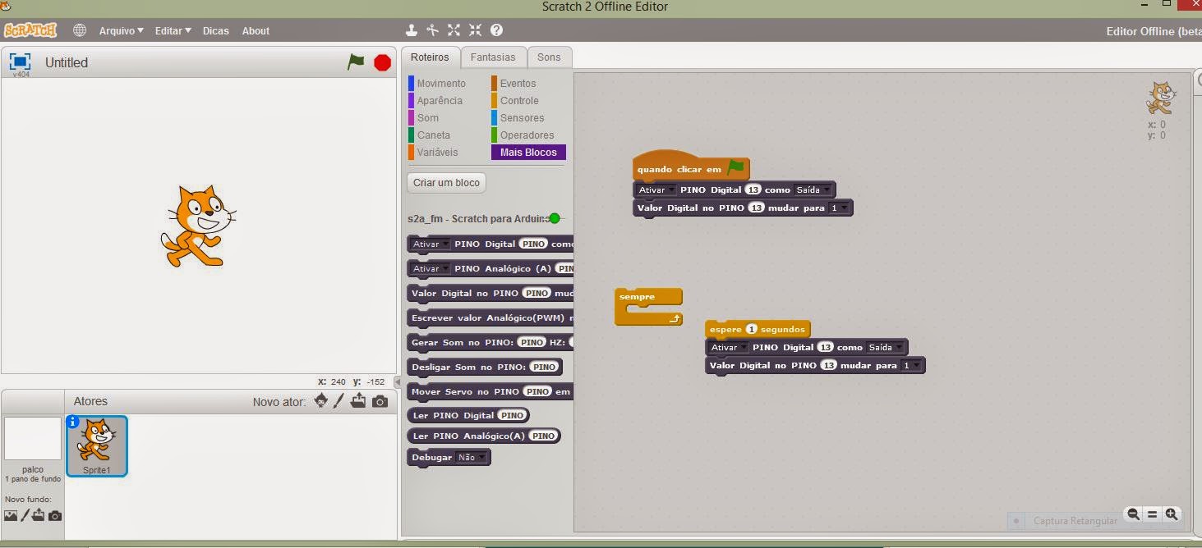Click the block help question mark icon
The image size is (1202, 548).
(x=495, y=30)
